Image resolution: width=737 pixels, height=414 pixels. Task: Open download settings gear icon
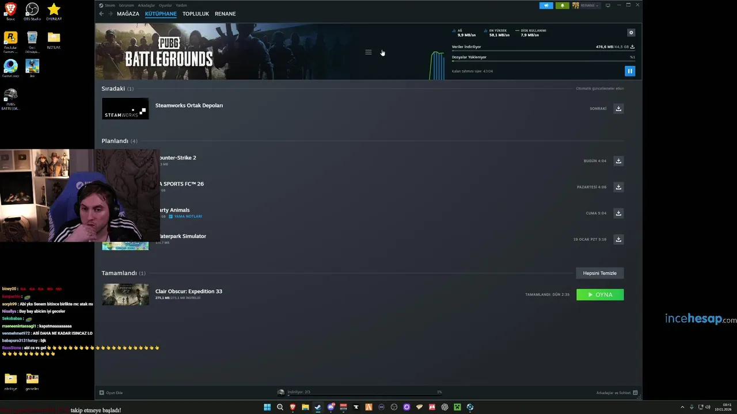pos(631,33)
